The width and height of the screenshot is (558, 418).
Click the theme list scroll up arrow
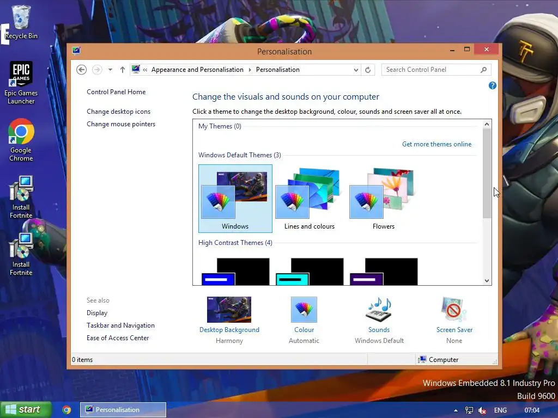[487, 124]
